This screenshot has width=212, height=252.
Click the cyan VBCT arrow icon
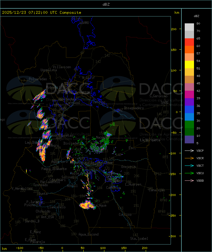tap(189, 166)
